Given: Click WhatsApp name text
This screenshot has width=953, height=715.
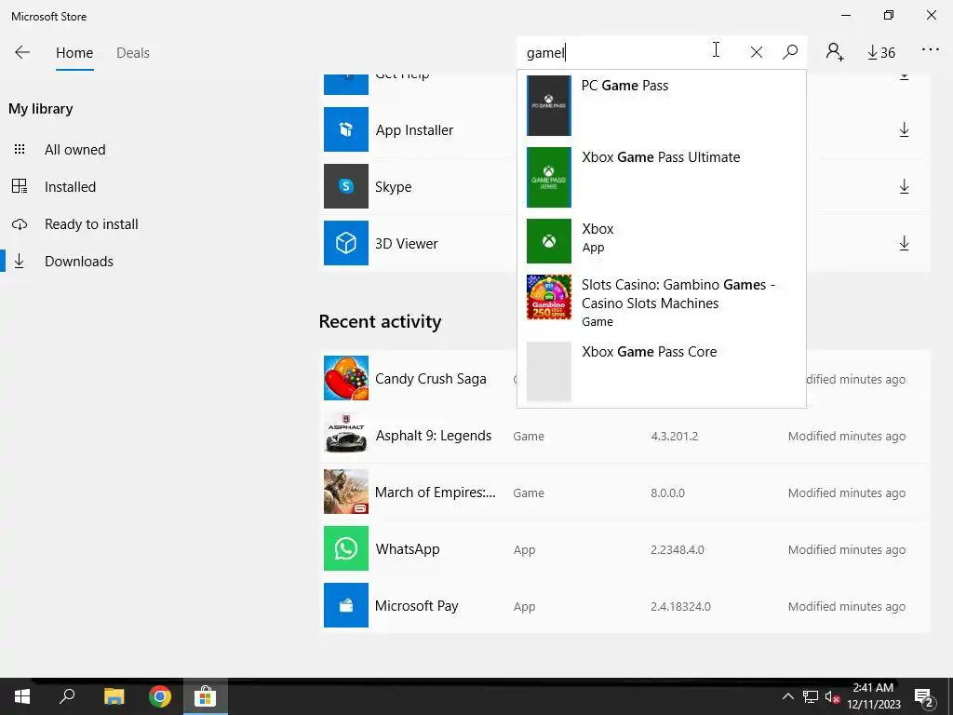Looking at the screenshot, I should 408,549.
